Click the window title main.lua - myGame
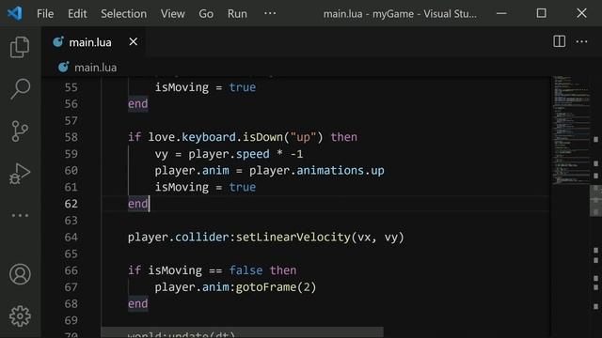 click(400, 14)
